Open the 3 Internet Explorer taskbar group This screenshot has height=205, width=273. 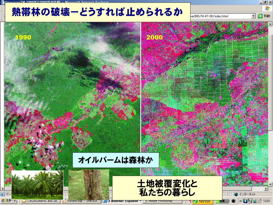point(122,201)
